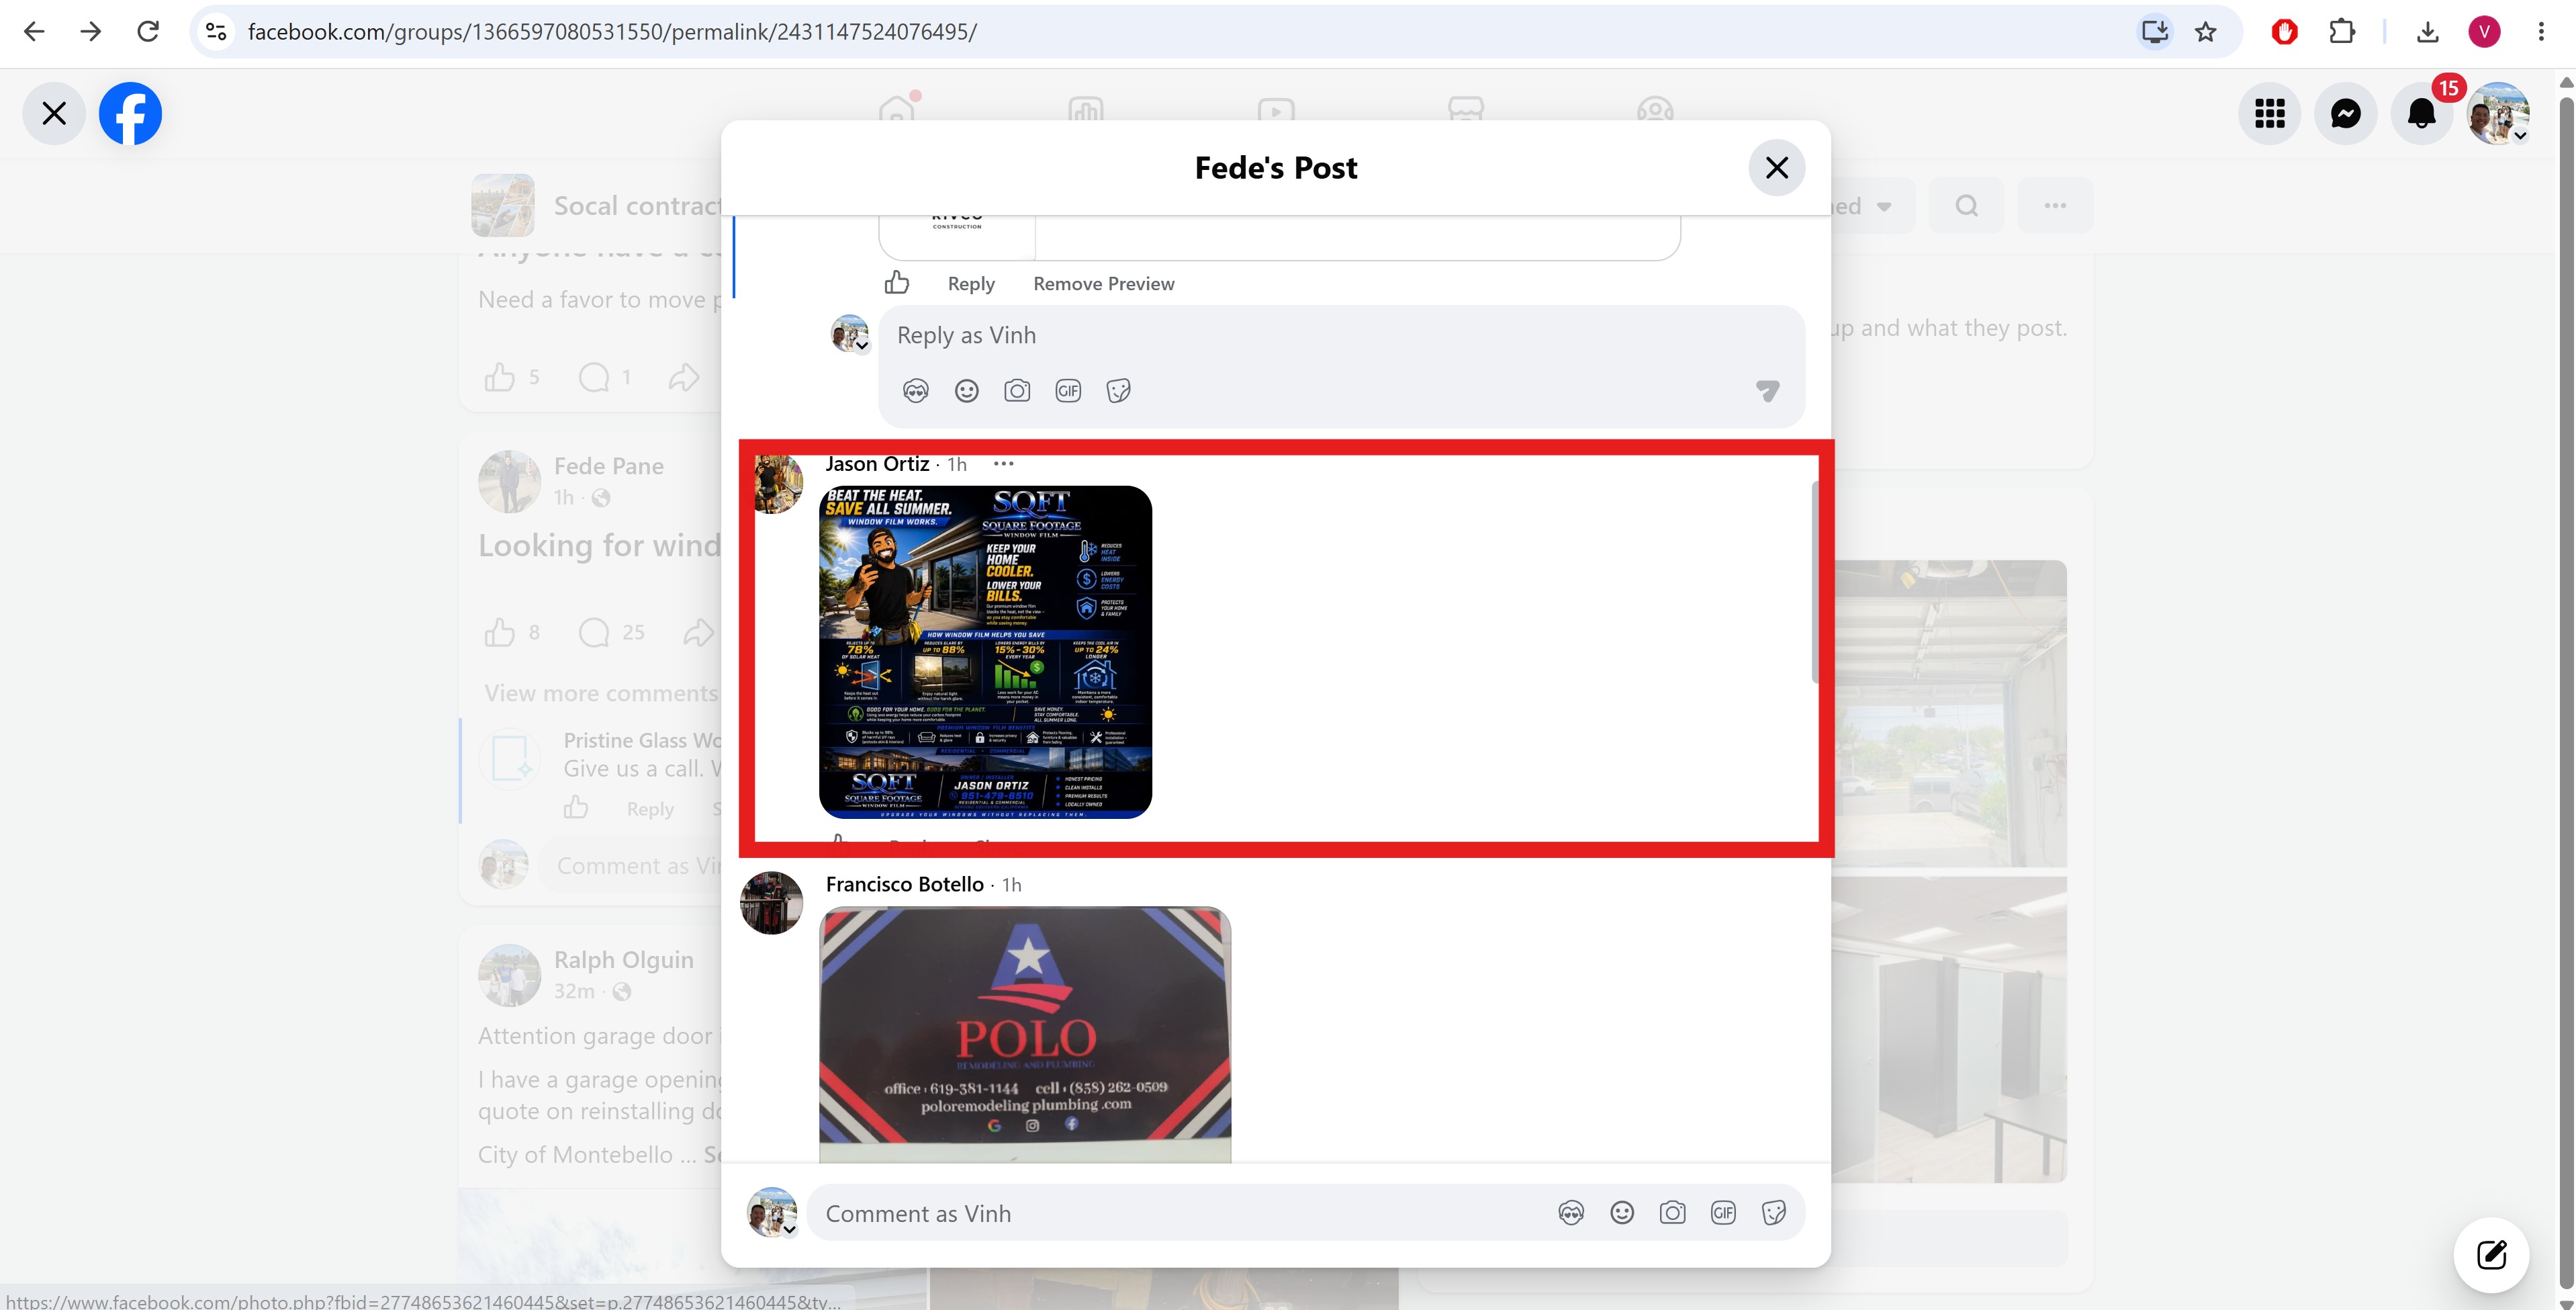Attach a photo to the reply

pyautogui.click(x=1017, y=390)
